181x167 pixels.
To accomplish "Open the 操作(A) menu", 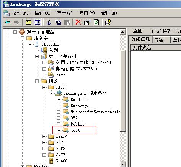I will [42, 13].
